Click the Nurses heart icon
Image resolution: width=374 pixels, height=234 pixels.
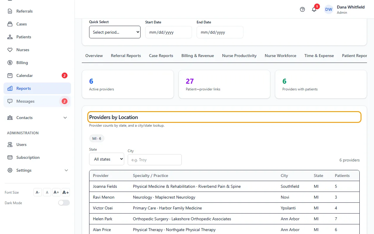tap(10, 50)
